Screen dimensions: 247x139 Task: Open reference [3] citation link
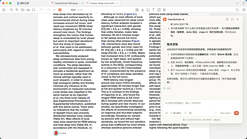click(x=151, y=29)
